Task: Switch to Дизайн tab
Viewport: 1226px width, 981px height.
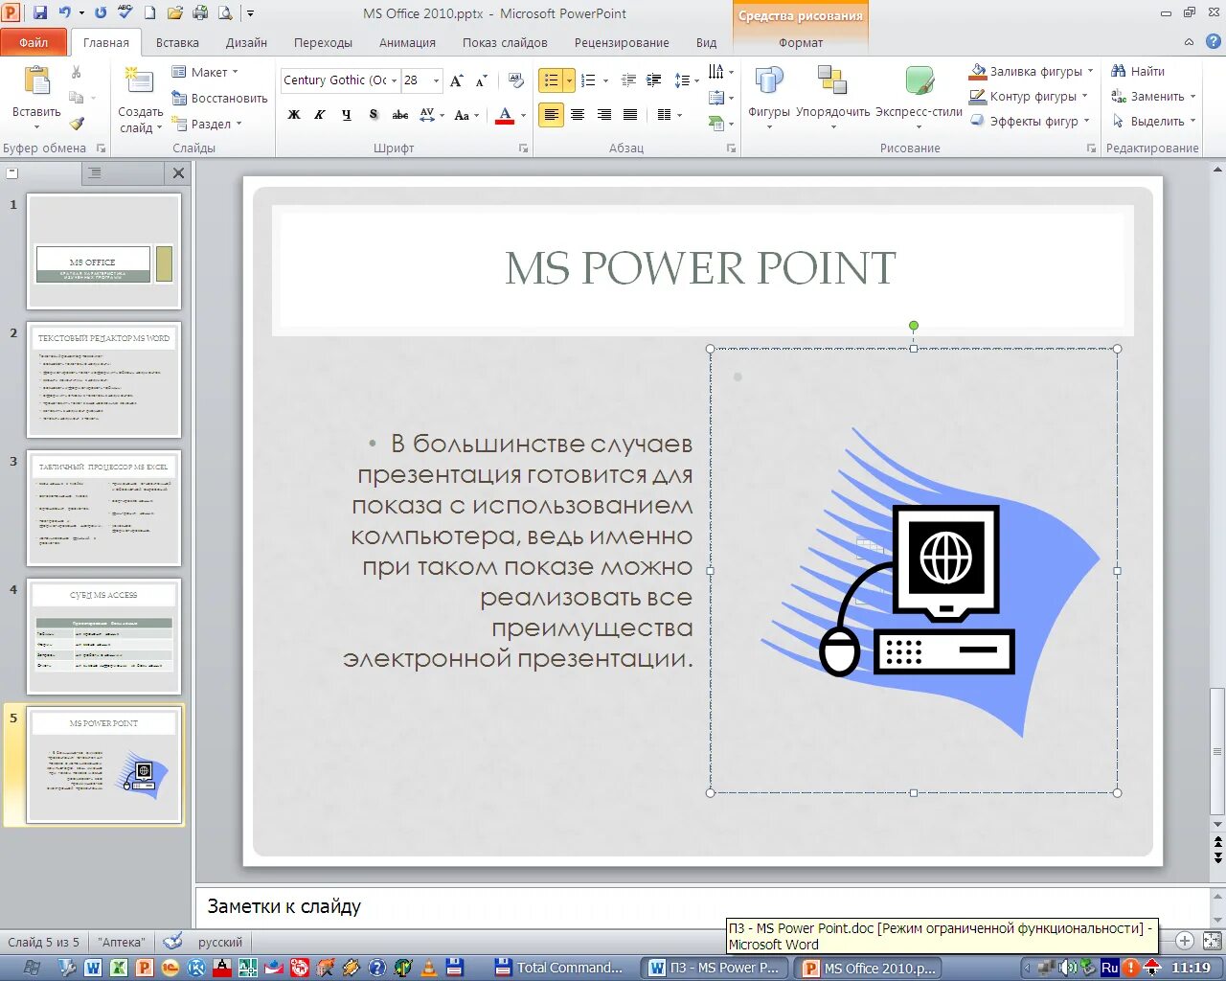Action: pyautogui.click(x=246, y=42)
